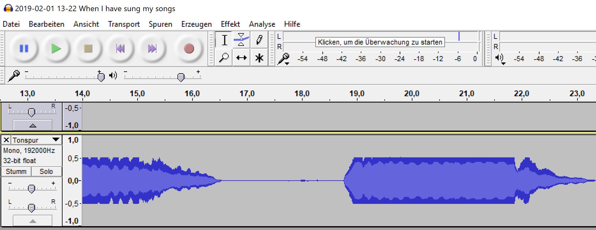Select the Time Shift tool

pyautogui.click(x=241, y=58)
